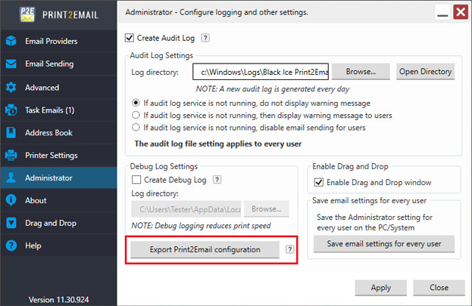Click the Task Emails icon
The width and height of the screenshot is (472, 306).
pos(11,110)
